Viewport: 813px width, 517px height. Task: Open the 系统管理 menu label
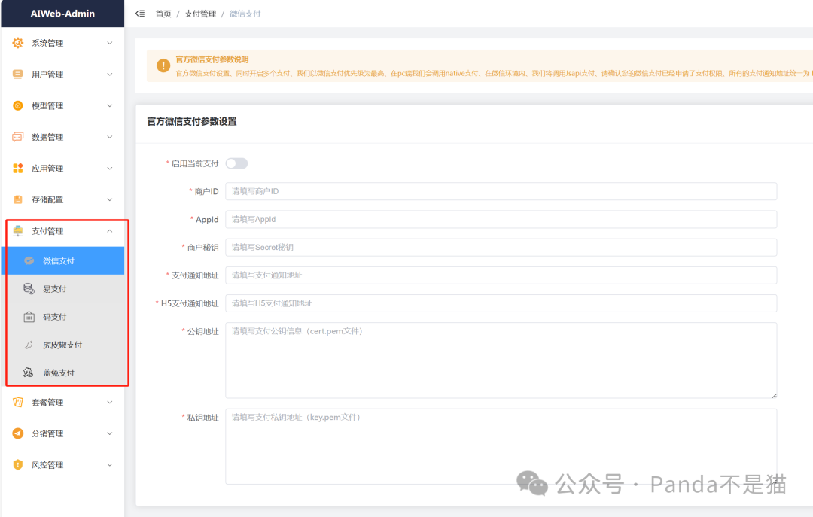(x=47, y=43)
